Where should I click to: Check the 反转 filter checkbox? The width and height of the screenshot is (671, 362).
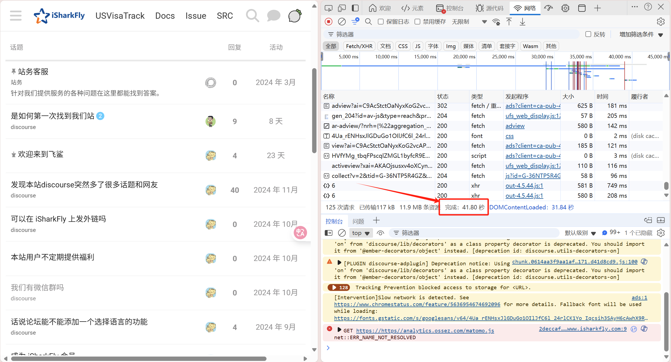click(588, 34)
